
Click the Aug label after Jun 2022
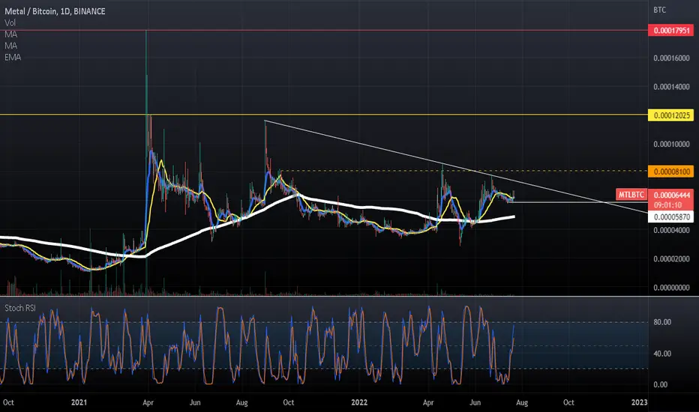tap(522, 402)
